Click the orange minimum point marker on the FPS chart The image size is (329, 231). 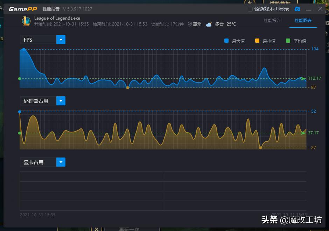pyautogui.click(x=127, y=88)
